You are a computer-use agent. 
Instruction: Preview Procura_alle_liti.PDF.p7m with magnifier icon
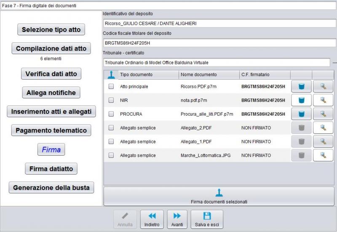[x=323, y=114]
